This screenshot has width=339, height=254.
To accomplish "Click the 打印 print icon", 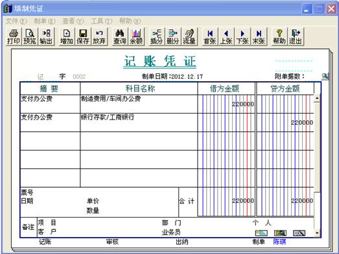I will [14, 36].
